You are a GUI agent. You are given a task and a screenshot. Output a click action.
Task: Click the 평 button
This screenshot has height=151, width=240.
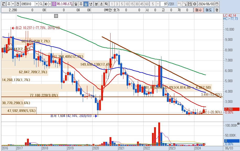[x=217, y=10]
